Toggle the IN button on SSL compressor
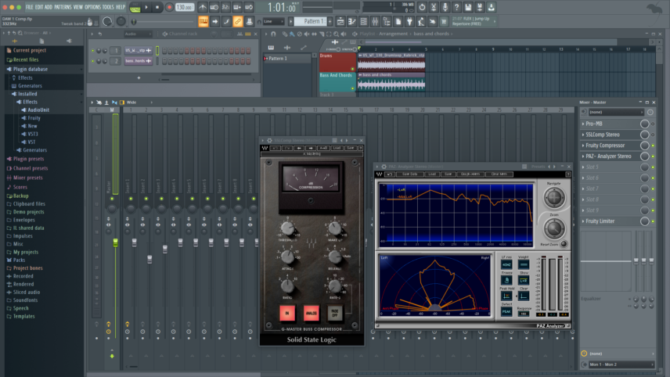 click(x=287, y=313)
